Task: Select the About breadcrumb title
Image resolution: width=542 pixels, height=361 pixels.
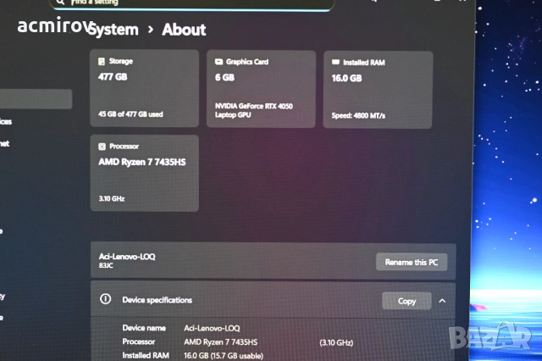Action: pyautogui.click(x=184, y=30)
